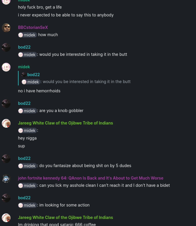Viewport: 196px width, 226px height.
Task: Click bod22 name inside the quoted reply
Action: coord(33,75)
